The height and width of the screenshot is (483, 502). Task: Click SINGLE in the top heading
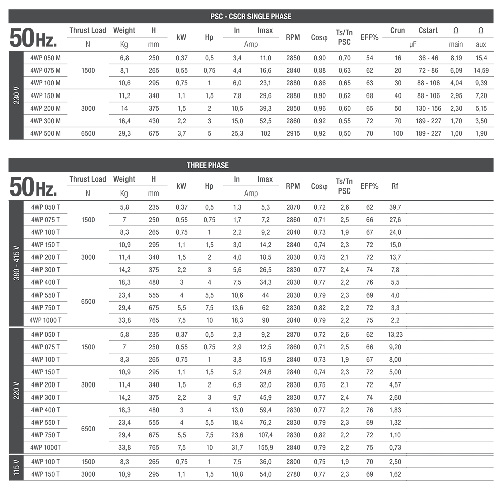coord(259,16)
